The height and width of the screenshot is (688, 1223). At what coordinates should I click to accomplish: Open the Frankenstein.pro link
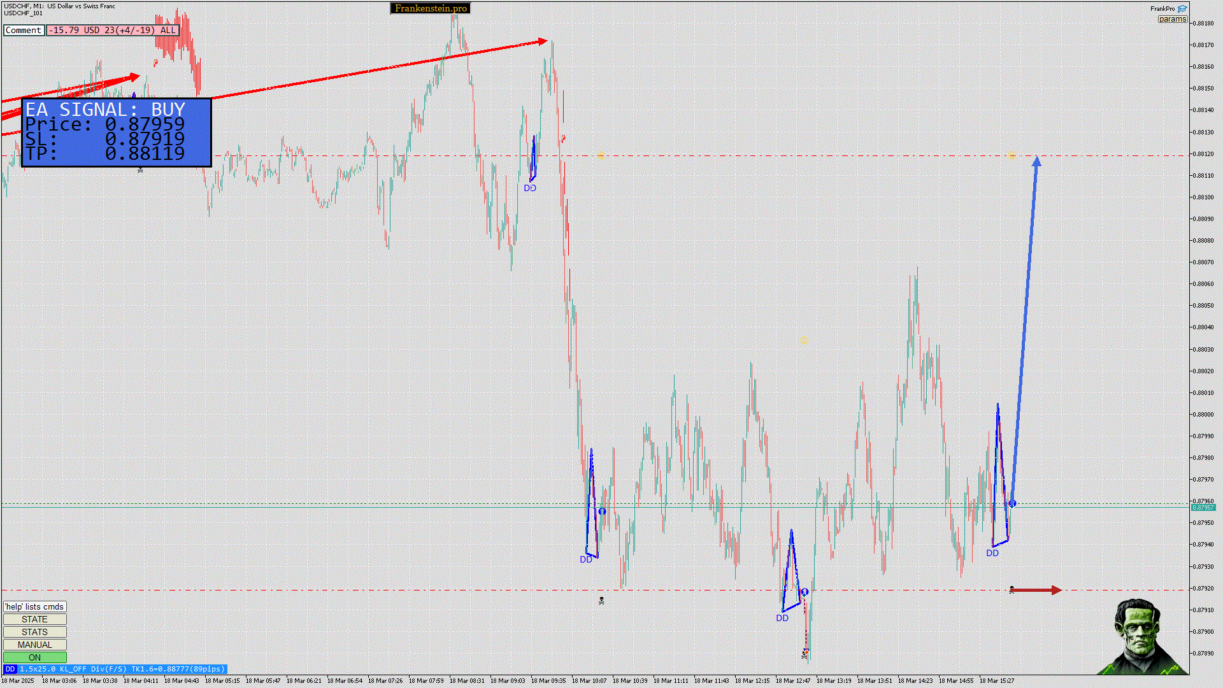pyautogui.click(x=431, y=8)
